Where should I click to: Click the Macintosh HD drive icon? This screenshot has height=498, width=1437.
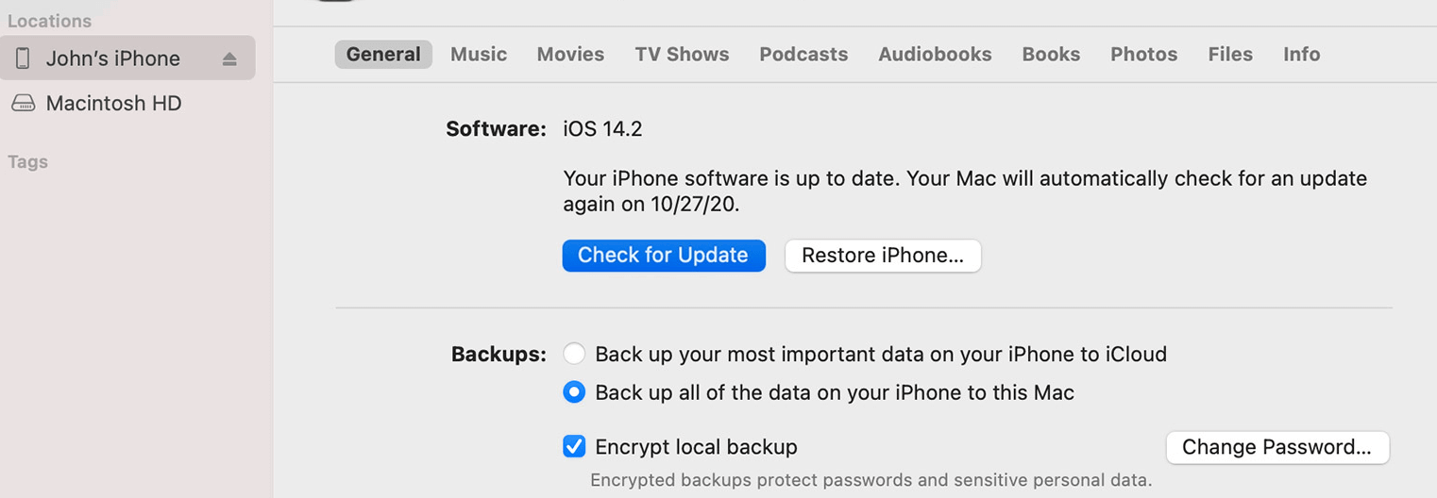(x=23, y=104)
